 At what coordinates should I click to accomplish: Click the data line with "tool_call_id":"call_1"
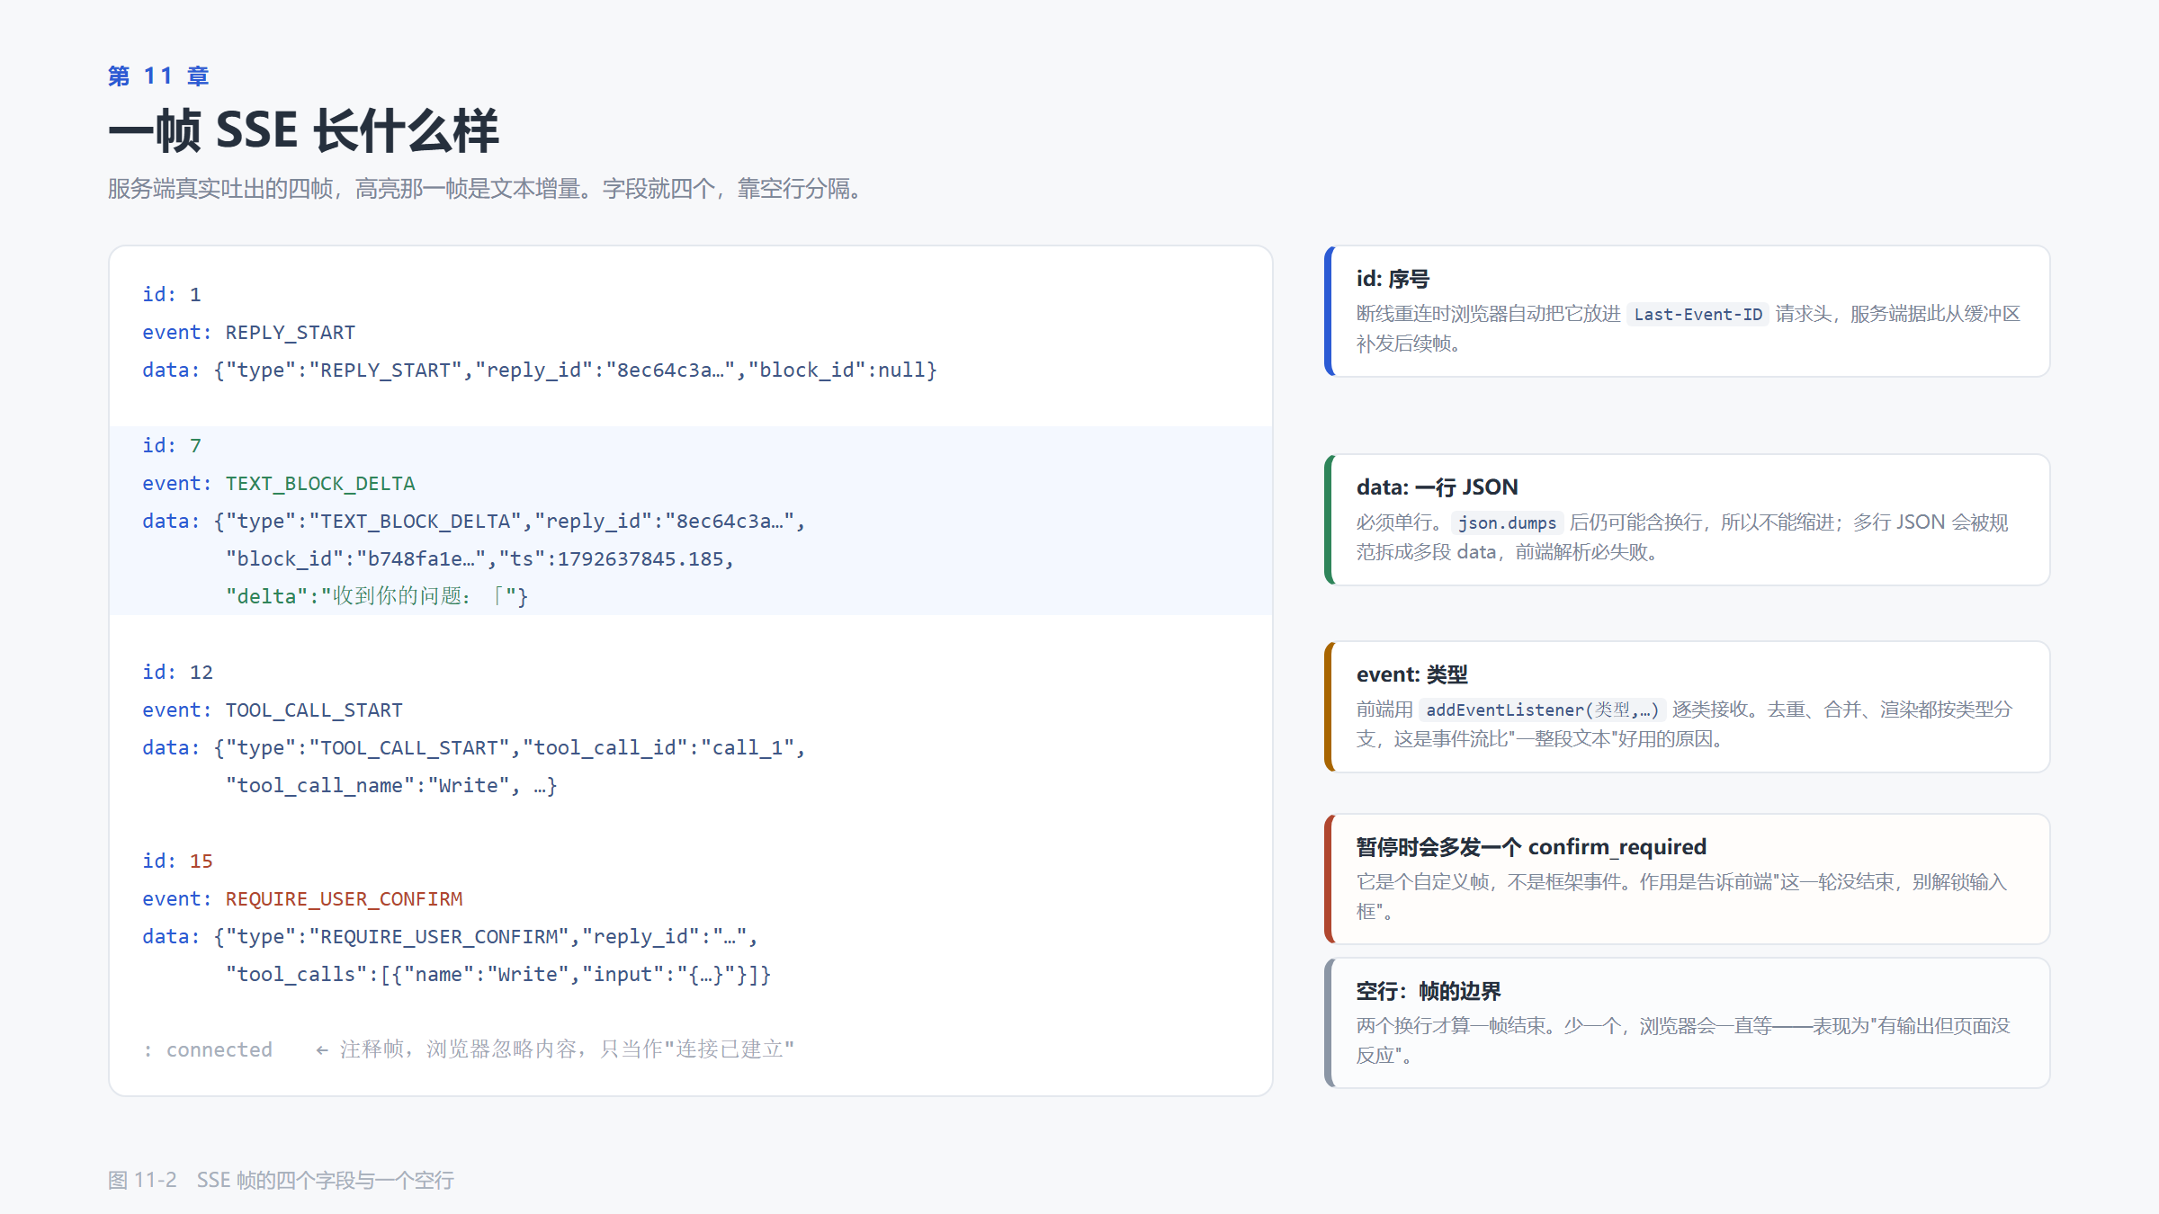tap(474, 747)
